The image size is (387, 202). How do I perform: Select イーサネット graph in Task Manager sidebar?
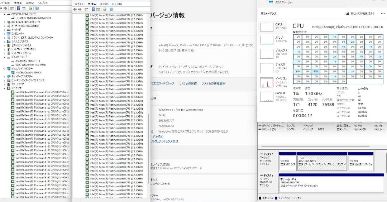pyautogui.click(x=267, y=82)
